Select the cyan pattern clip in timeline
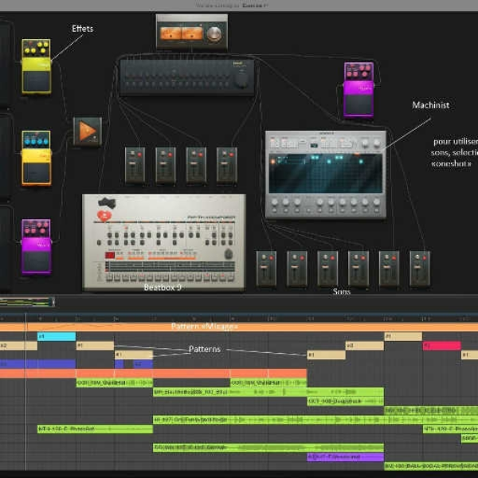 (x=57, y=336)
